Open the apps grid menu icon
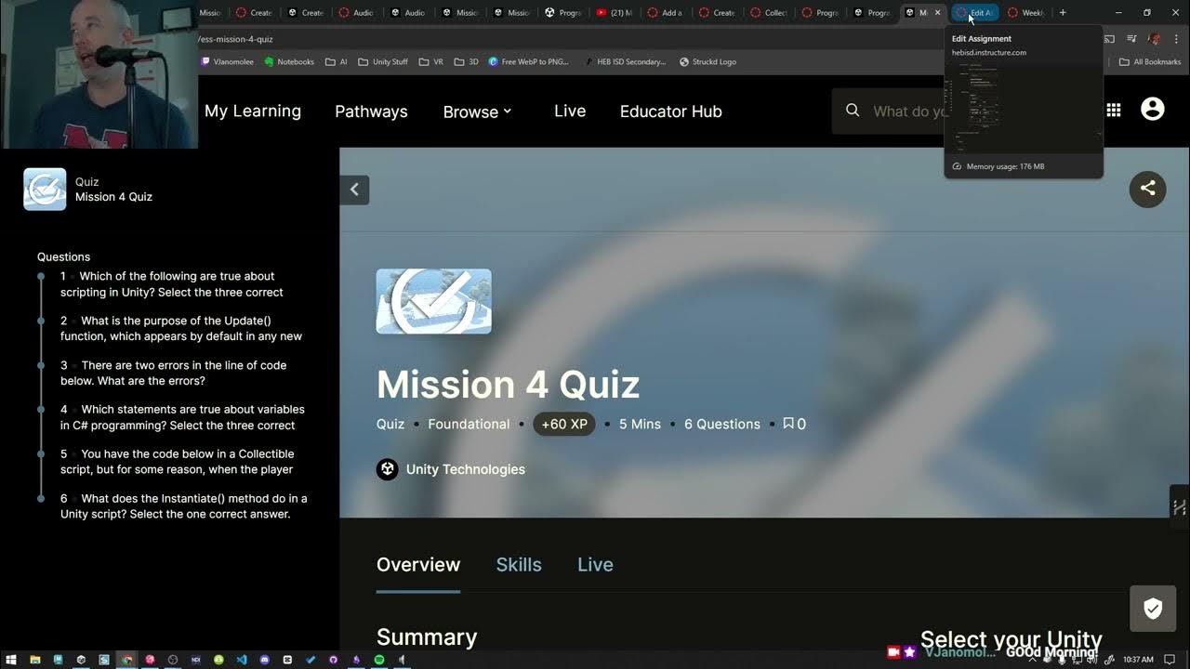This screenshot has height=669, width=1190. click(1113, 111)
